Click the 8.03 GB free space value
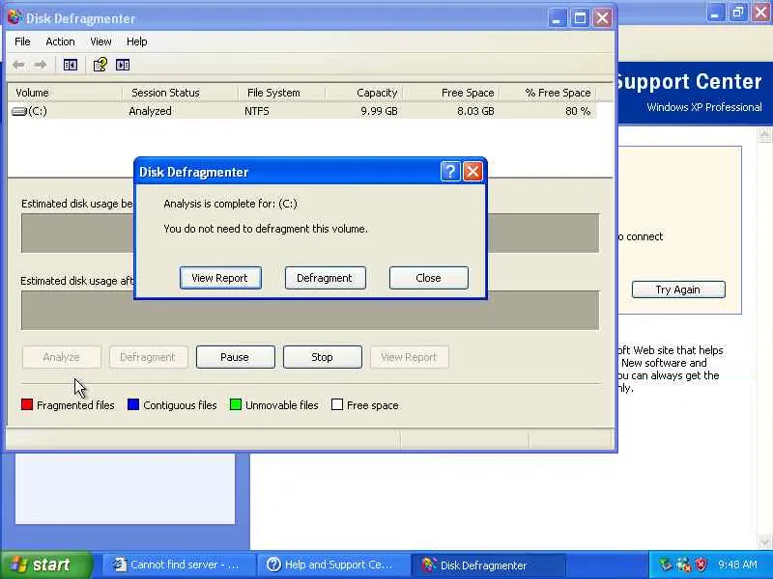The width and height of the screenshot is (773, 579). pyautogui.click(x=475, y=111)
